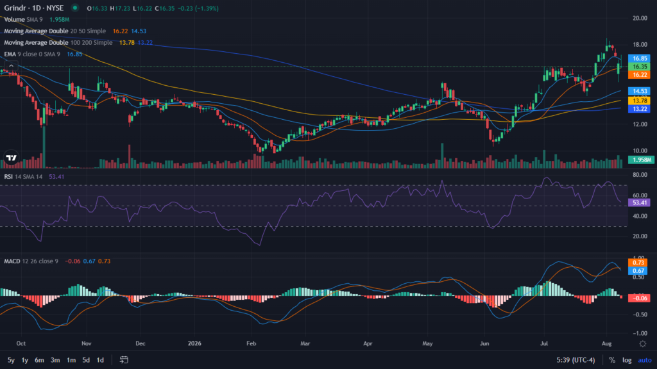This screenshot has height=369, width=657.
Task: Click the 16.35 current price label
Action: 640,67
